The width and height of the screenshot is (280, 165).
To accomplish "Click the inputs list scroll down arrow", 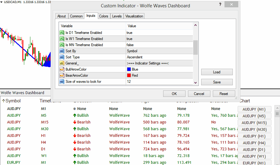I will click(x=195, y=82).
